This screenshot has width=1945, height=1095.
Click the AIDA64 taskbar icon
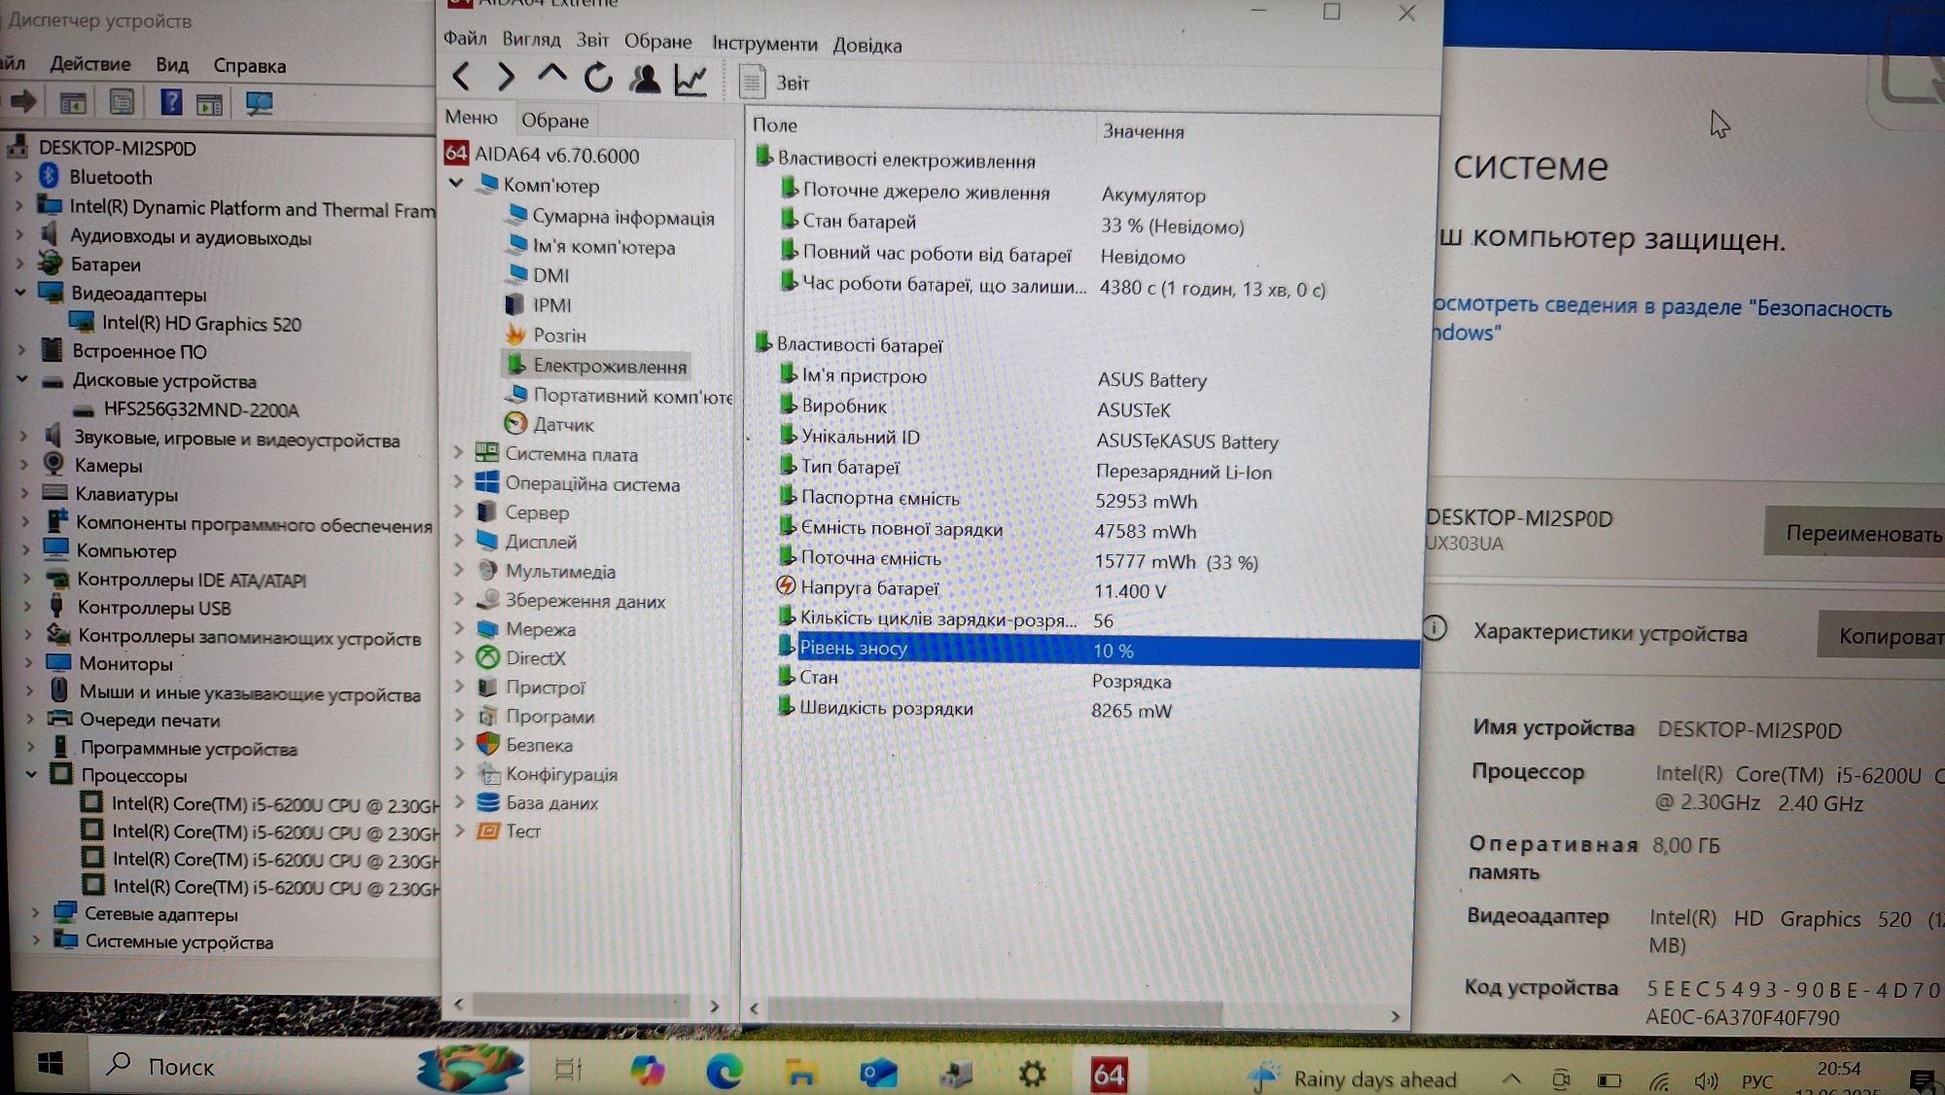pyautogui.click(x=1109, y=1075)
